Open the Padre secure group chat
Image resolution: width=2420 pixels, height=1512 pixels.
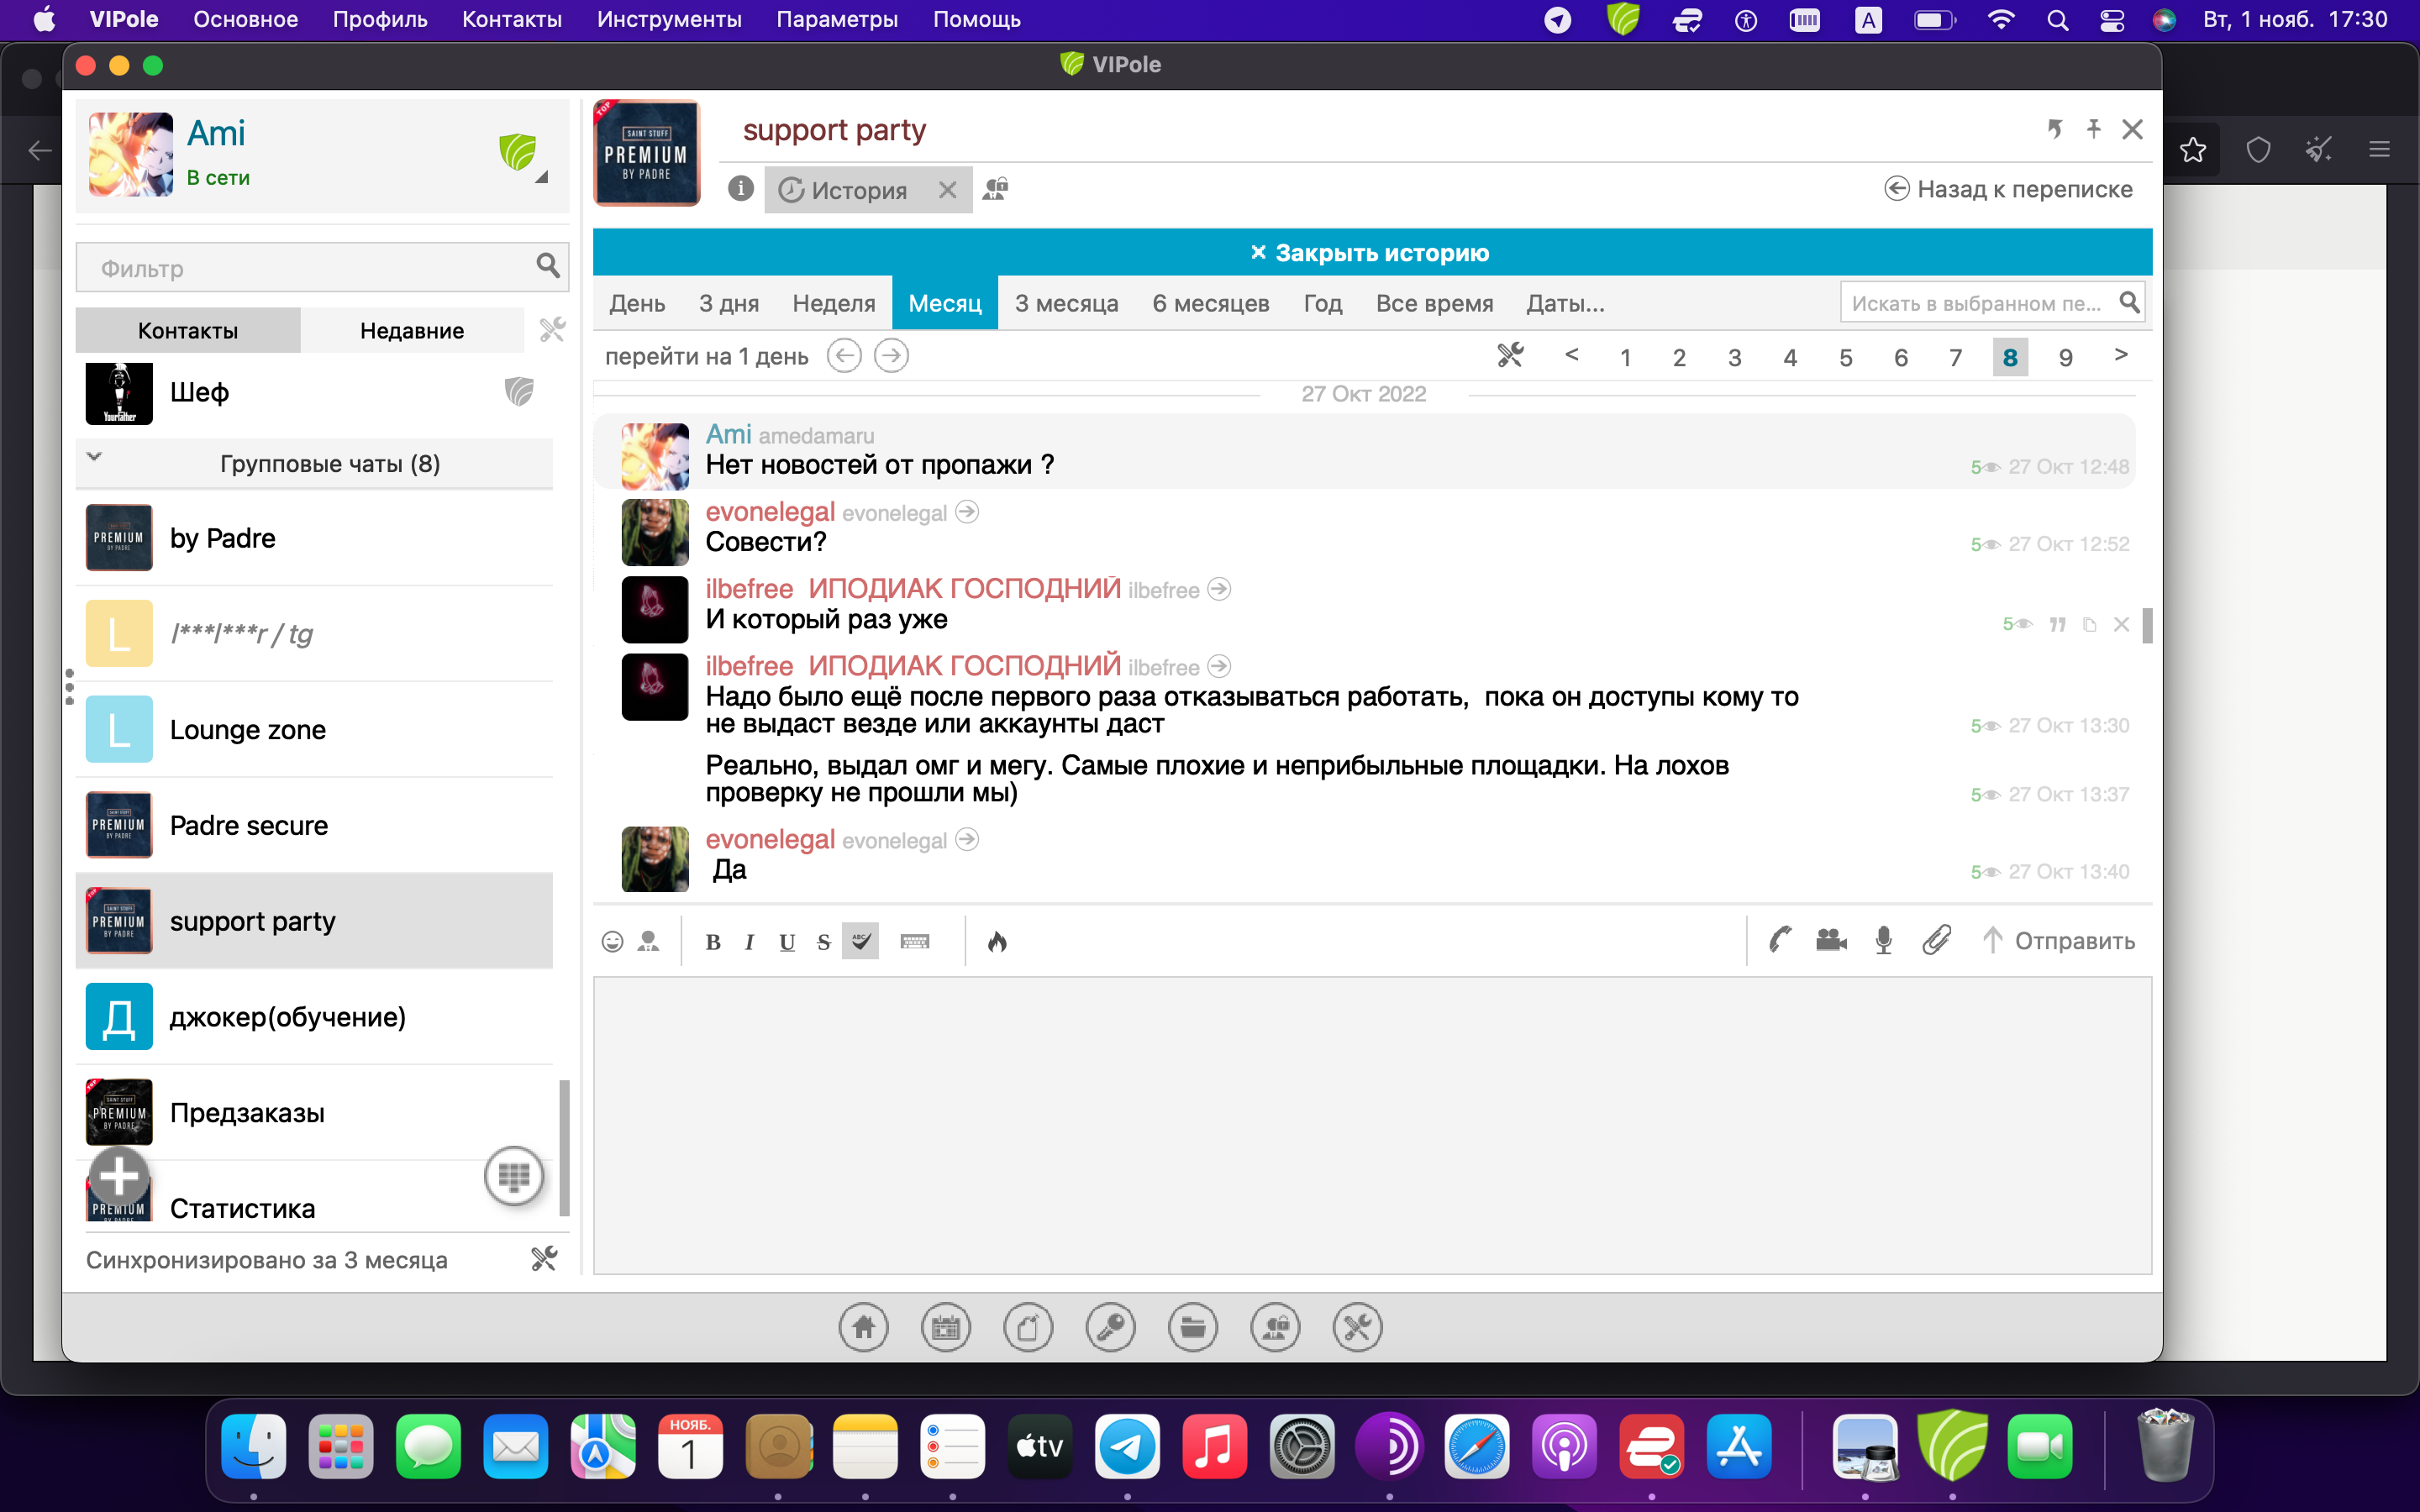pyautogui.click(x=315, y=825)
